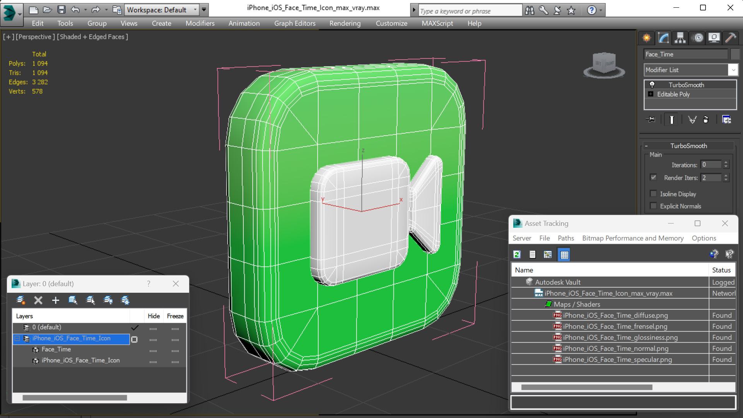Select the iPhone_iOS_Face_Time_diffuse.png asset

[x=615, y=316]
